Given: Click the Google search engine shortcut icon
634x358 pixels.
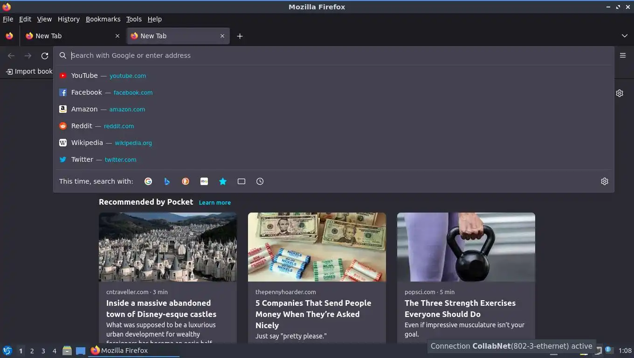Looking at the screenshot, I should [148, 181].
